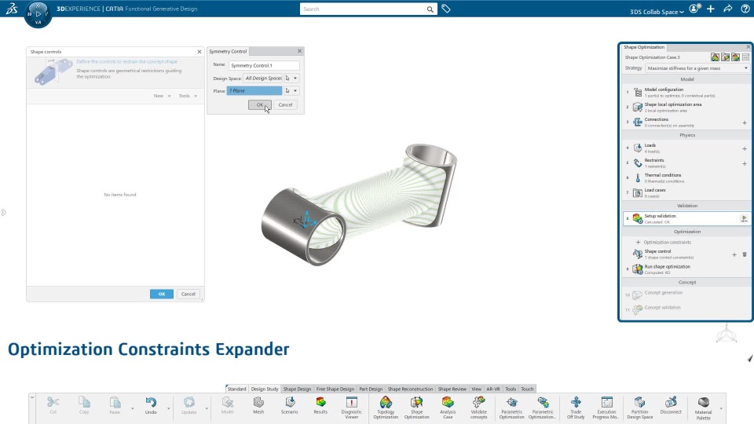Add a new restraint with plus
The image size is (754, 424).
pyautogui.click(x=745, y=164)
